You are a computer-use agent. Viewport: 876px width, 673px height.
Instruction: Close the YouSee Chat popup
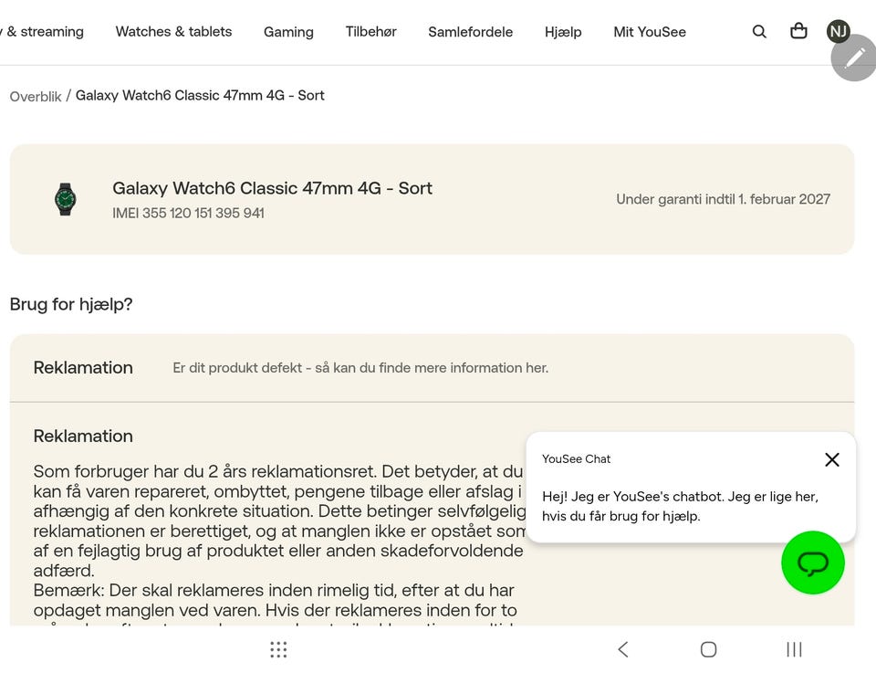(x=831, y=459)
